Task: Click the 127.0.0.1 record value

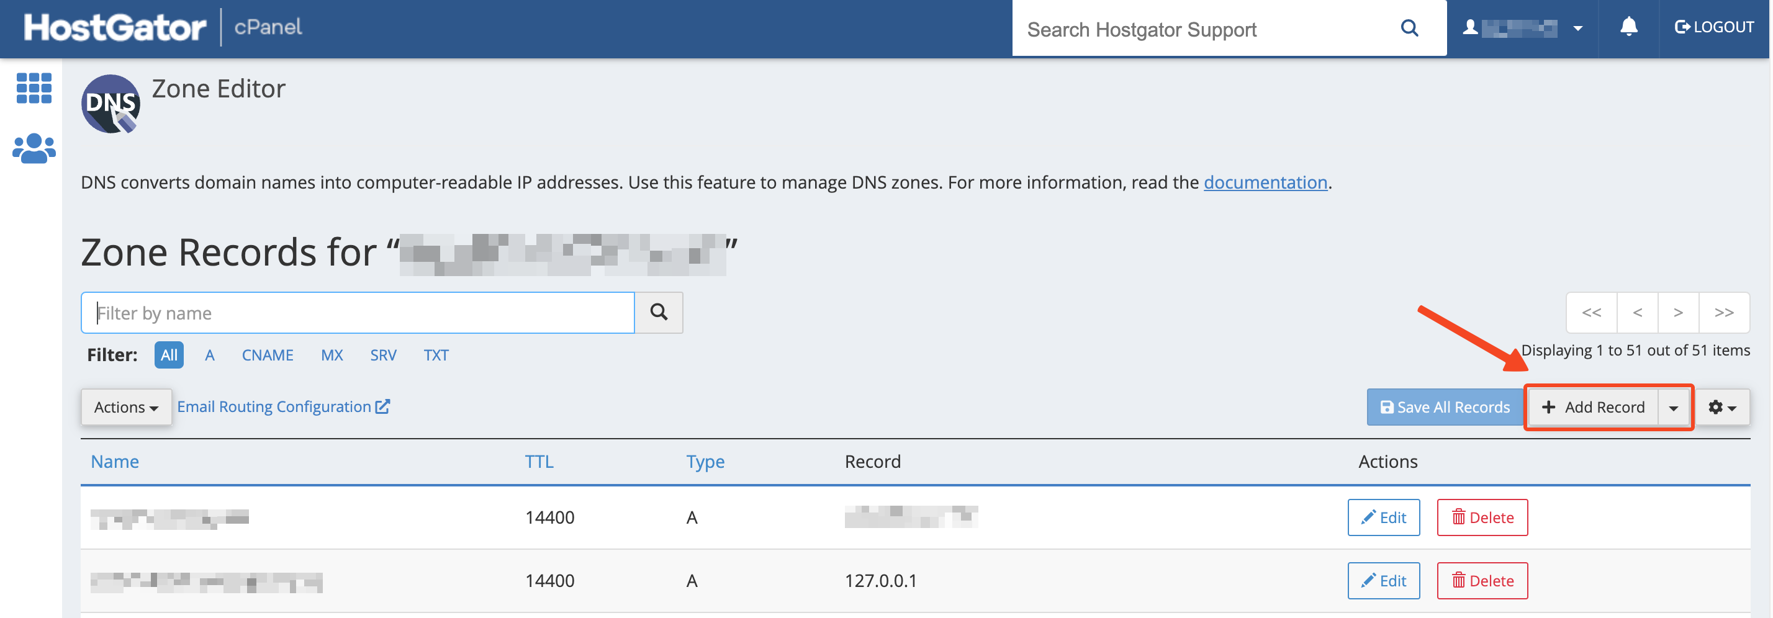Action: coord(880,581)
